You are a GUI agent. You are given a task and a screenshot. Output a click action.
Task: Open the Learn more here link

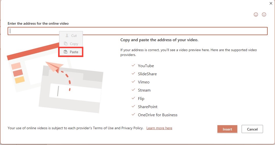pos(159,128)
